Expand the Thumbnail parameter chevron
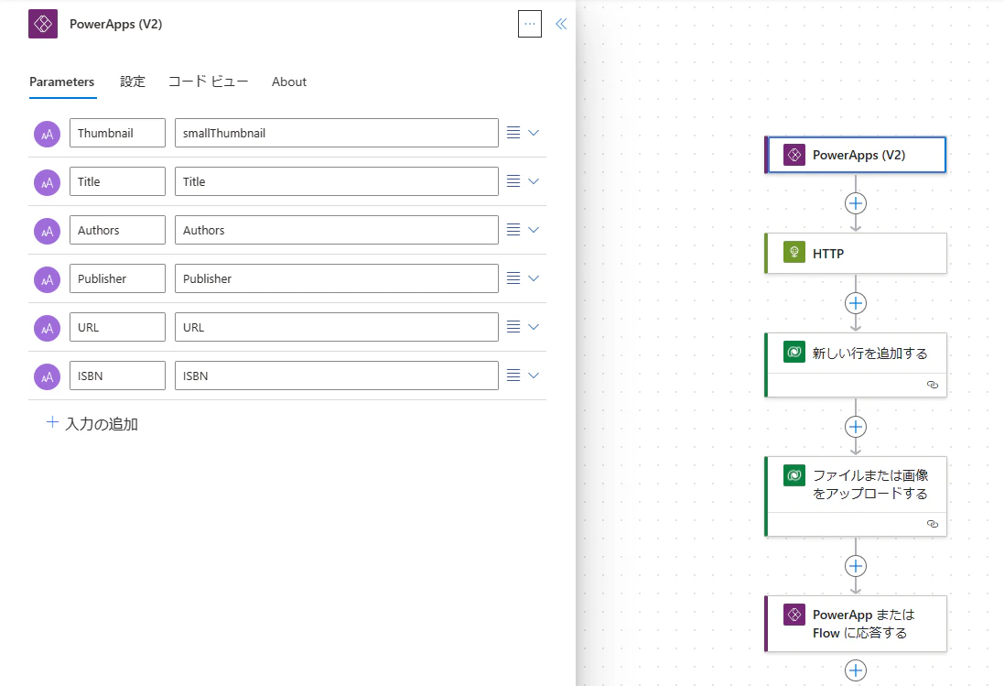Screen dimensions: 1004x686 pos(534,133)
